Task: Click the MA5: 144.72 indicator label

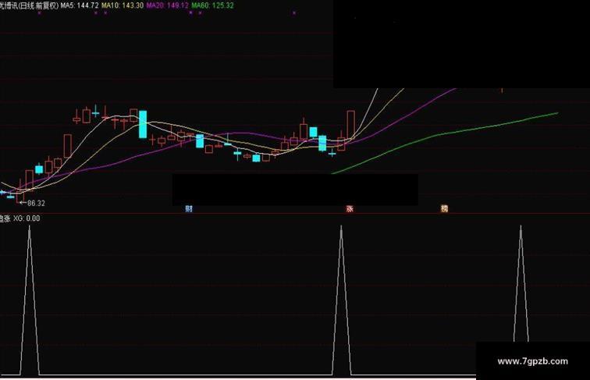Action: point(80,5)
